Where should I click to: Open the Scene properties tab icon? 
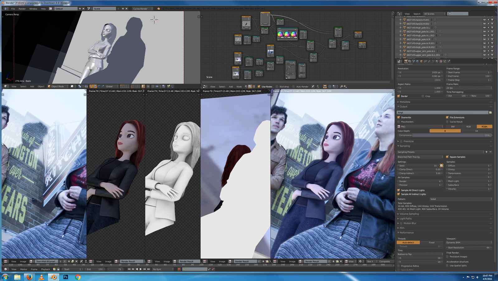[x=414, y=61]
